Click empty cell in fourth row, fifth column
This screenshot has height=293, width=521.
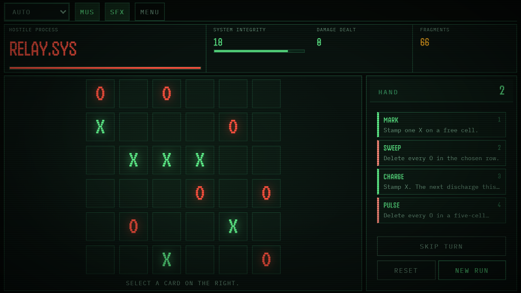click(x=233, y=193)
